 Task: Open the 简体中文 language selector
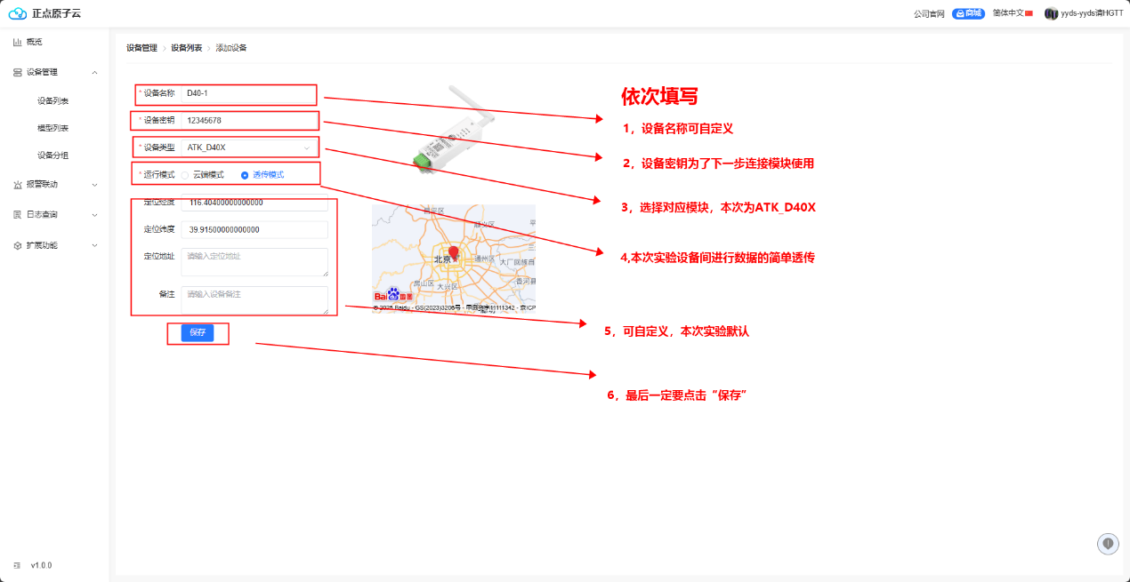point(1013,13)
